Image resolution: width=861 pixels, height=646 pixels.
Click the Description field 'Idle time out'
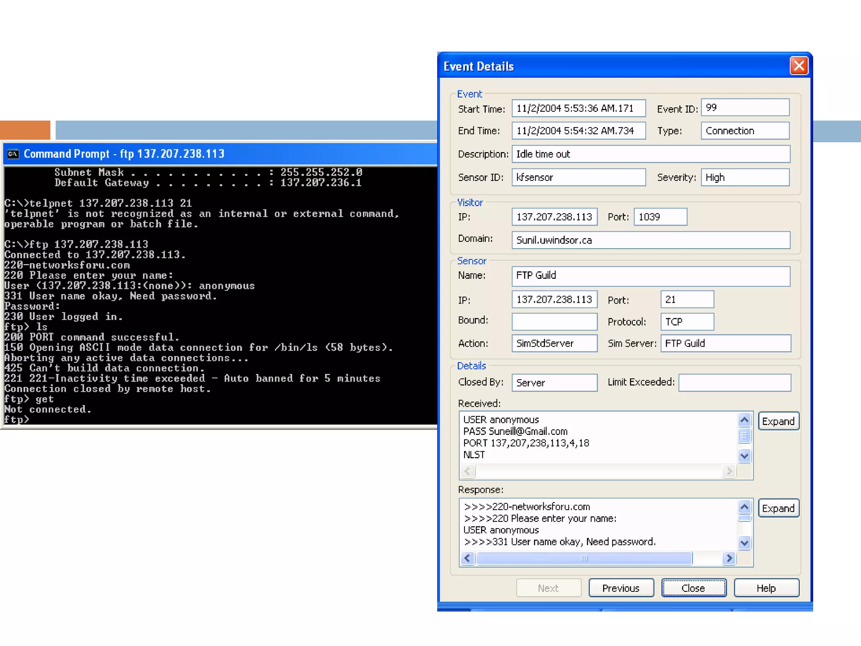651,154
